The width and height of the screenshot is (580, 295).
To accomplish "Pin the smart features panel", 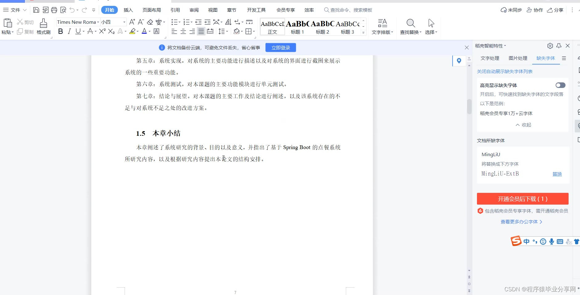I will pyautogui.click(x=559, y=46).
